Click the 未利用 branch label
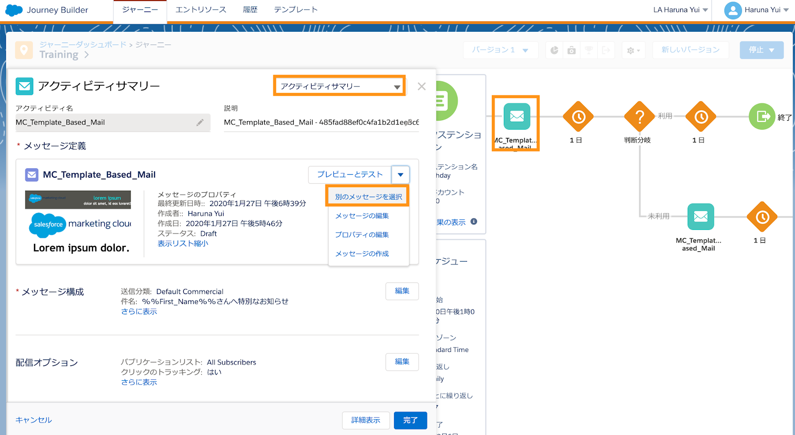Image resolution: width=795 pixels, height=435 pixels. 658,216
